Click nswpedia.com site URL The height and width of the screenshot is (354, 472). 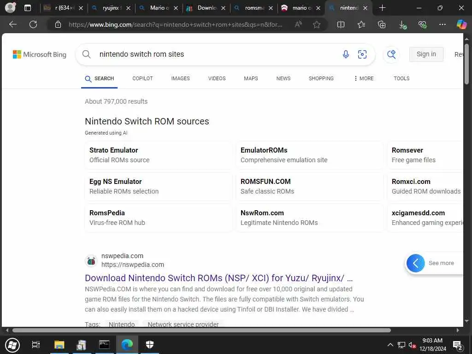(133, 265)
